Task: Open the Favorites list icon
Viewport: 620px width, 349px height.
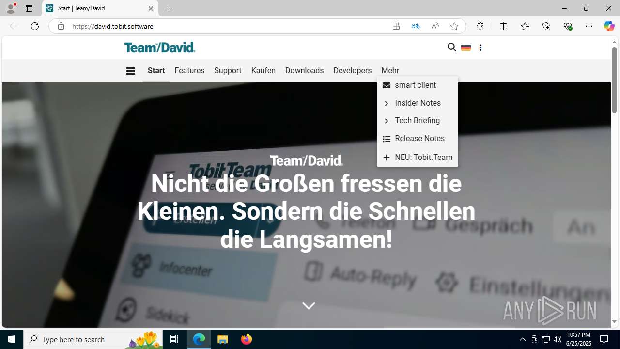Action: (525, 26)
